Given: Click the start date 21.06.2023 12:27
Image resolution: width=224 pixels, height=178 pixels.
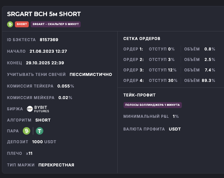Looking at the screenshot, I should point(48,51).
